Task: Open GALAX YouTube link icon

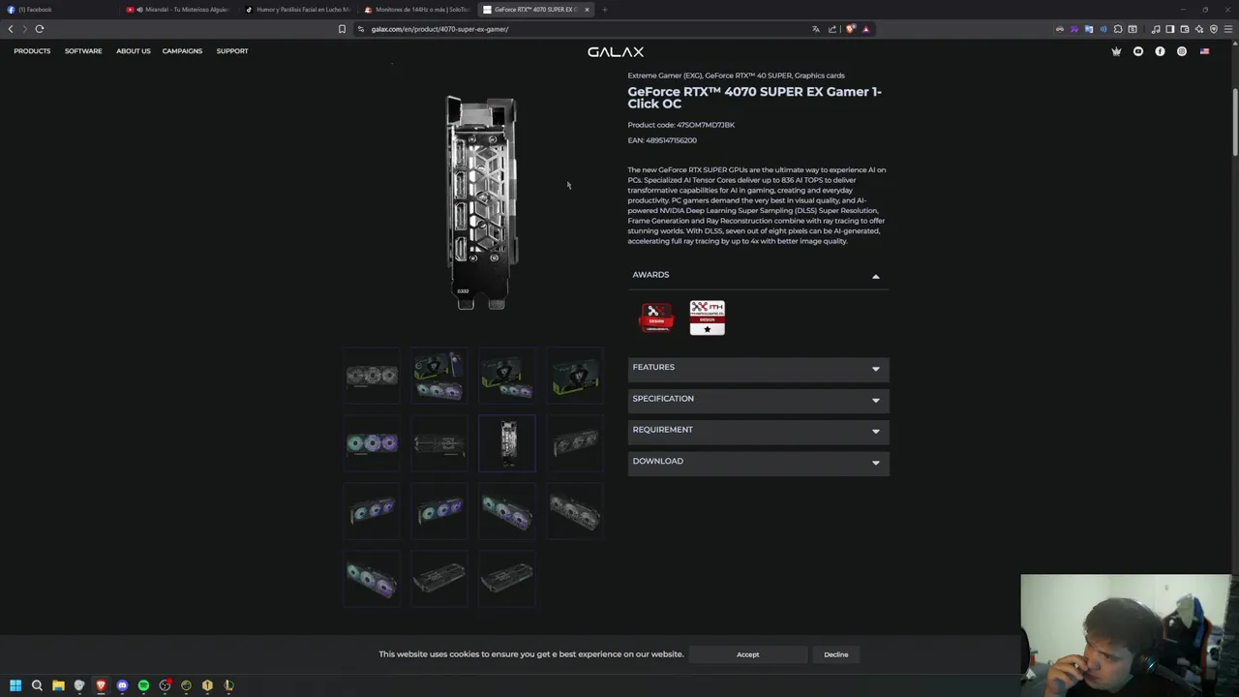Action: point(1138,51)
